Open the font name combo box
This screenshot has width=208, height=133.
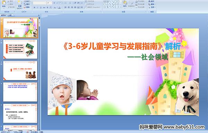point(40,3)
